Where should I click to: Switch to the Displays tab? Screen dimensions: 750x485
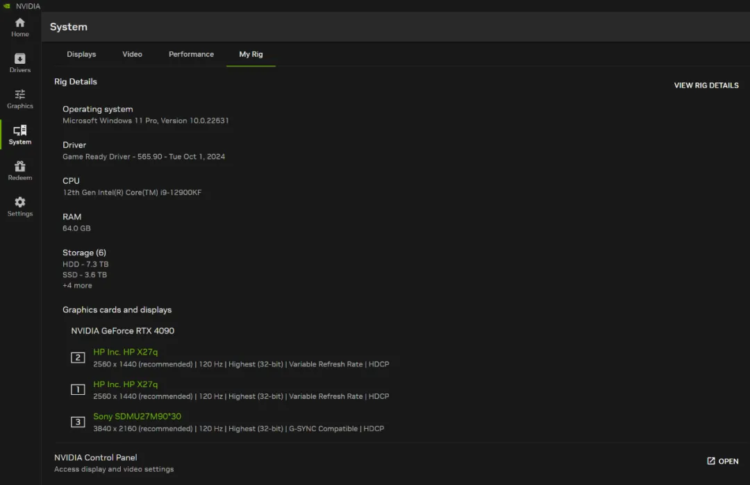coord(81,54)
